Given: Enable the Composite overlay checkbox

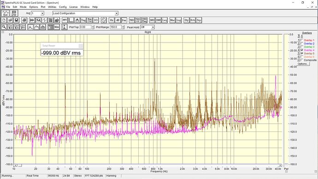Looking at the screenshot, I should [302, 60].
